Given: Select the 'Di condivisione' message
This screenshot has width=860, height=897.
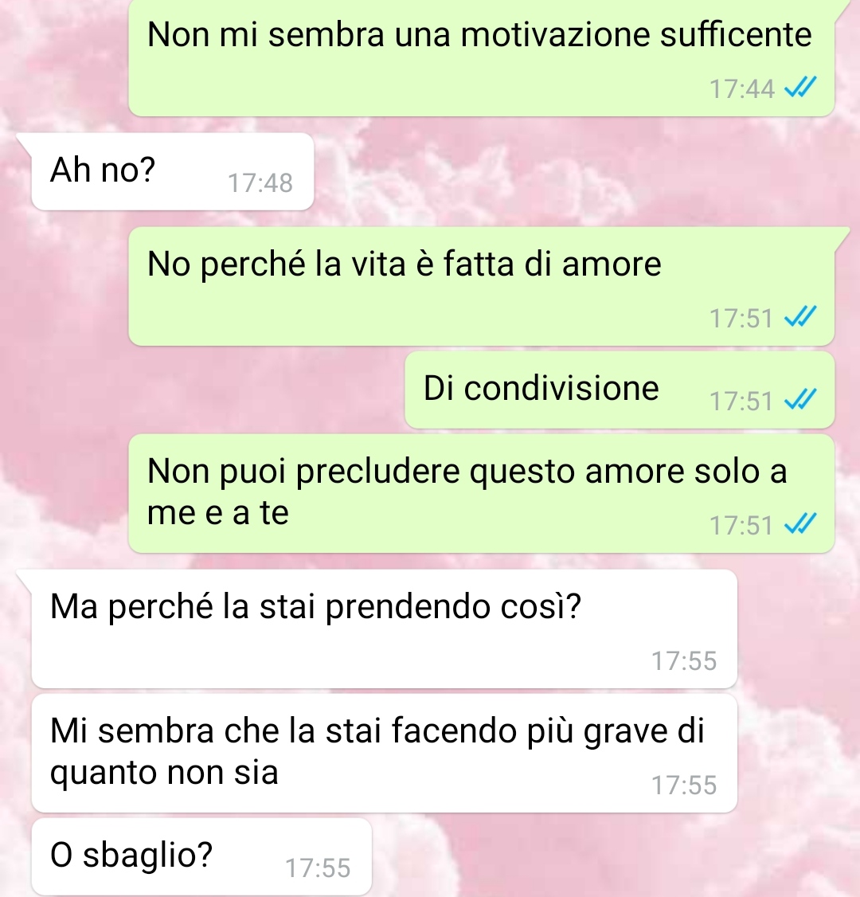Looking at the screenshot, I should point(620,390).
